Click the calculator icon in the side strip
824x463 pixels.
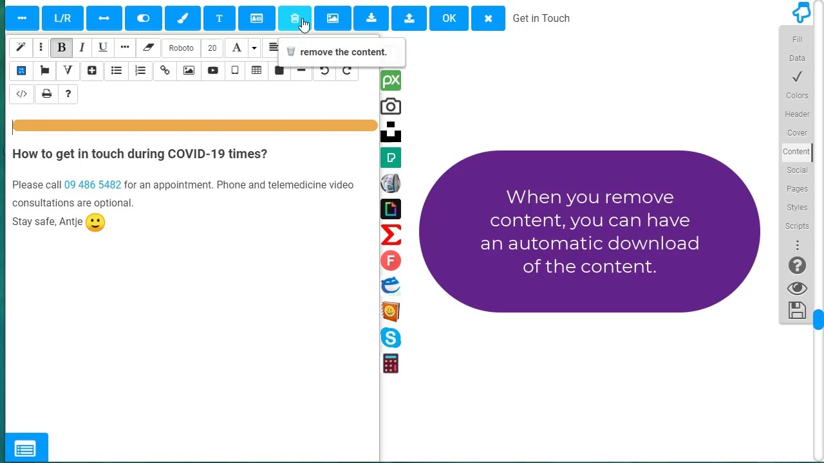point(391,364)
